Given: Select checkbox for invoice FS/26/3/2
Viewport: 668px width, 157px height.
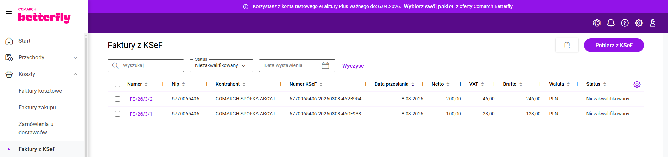Looking at the screenshot, I should click(117, 99).
